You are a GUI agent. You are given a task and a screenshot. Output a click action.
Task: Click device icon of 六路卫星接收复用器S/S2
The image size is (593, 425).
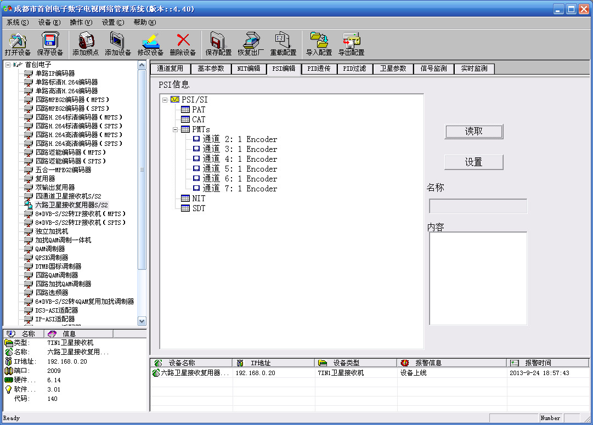pos(29,205)
